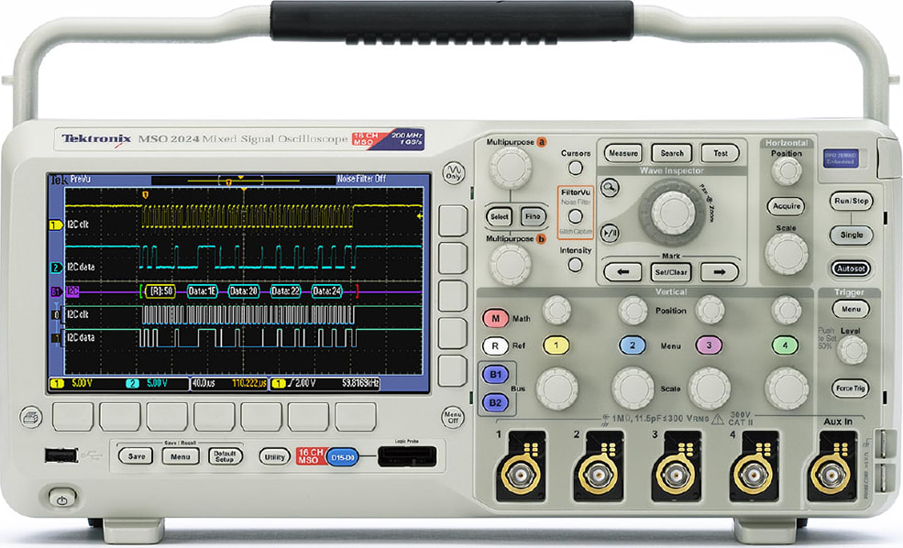Click the vertical Scale knob above connector 4
This screenshot has width=903, height=548.
787,389
